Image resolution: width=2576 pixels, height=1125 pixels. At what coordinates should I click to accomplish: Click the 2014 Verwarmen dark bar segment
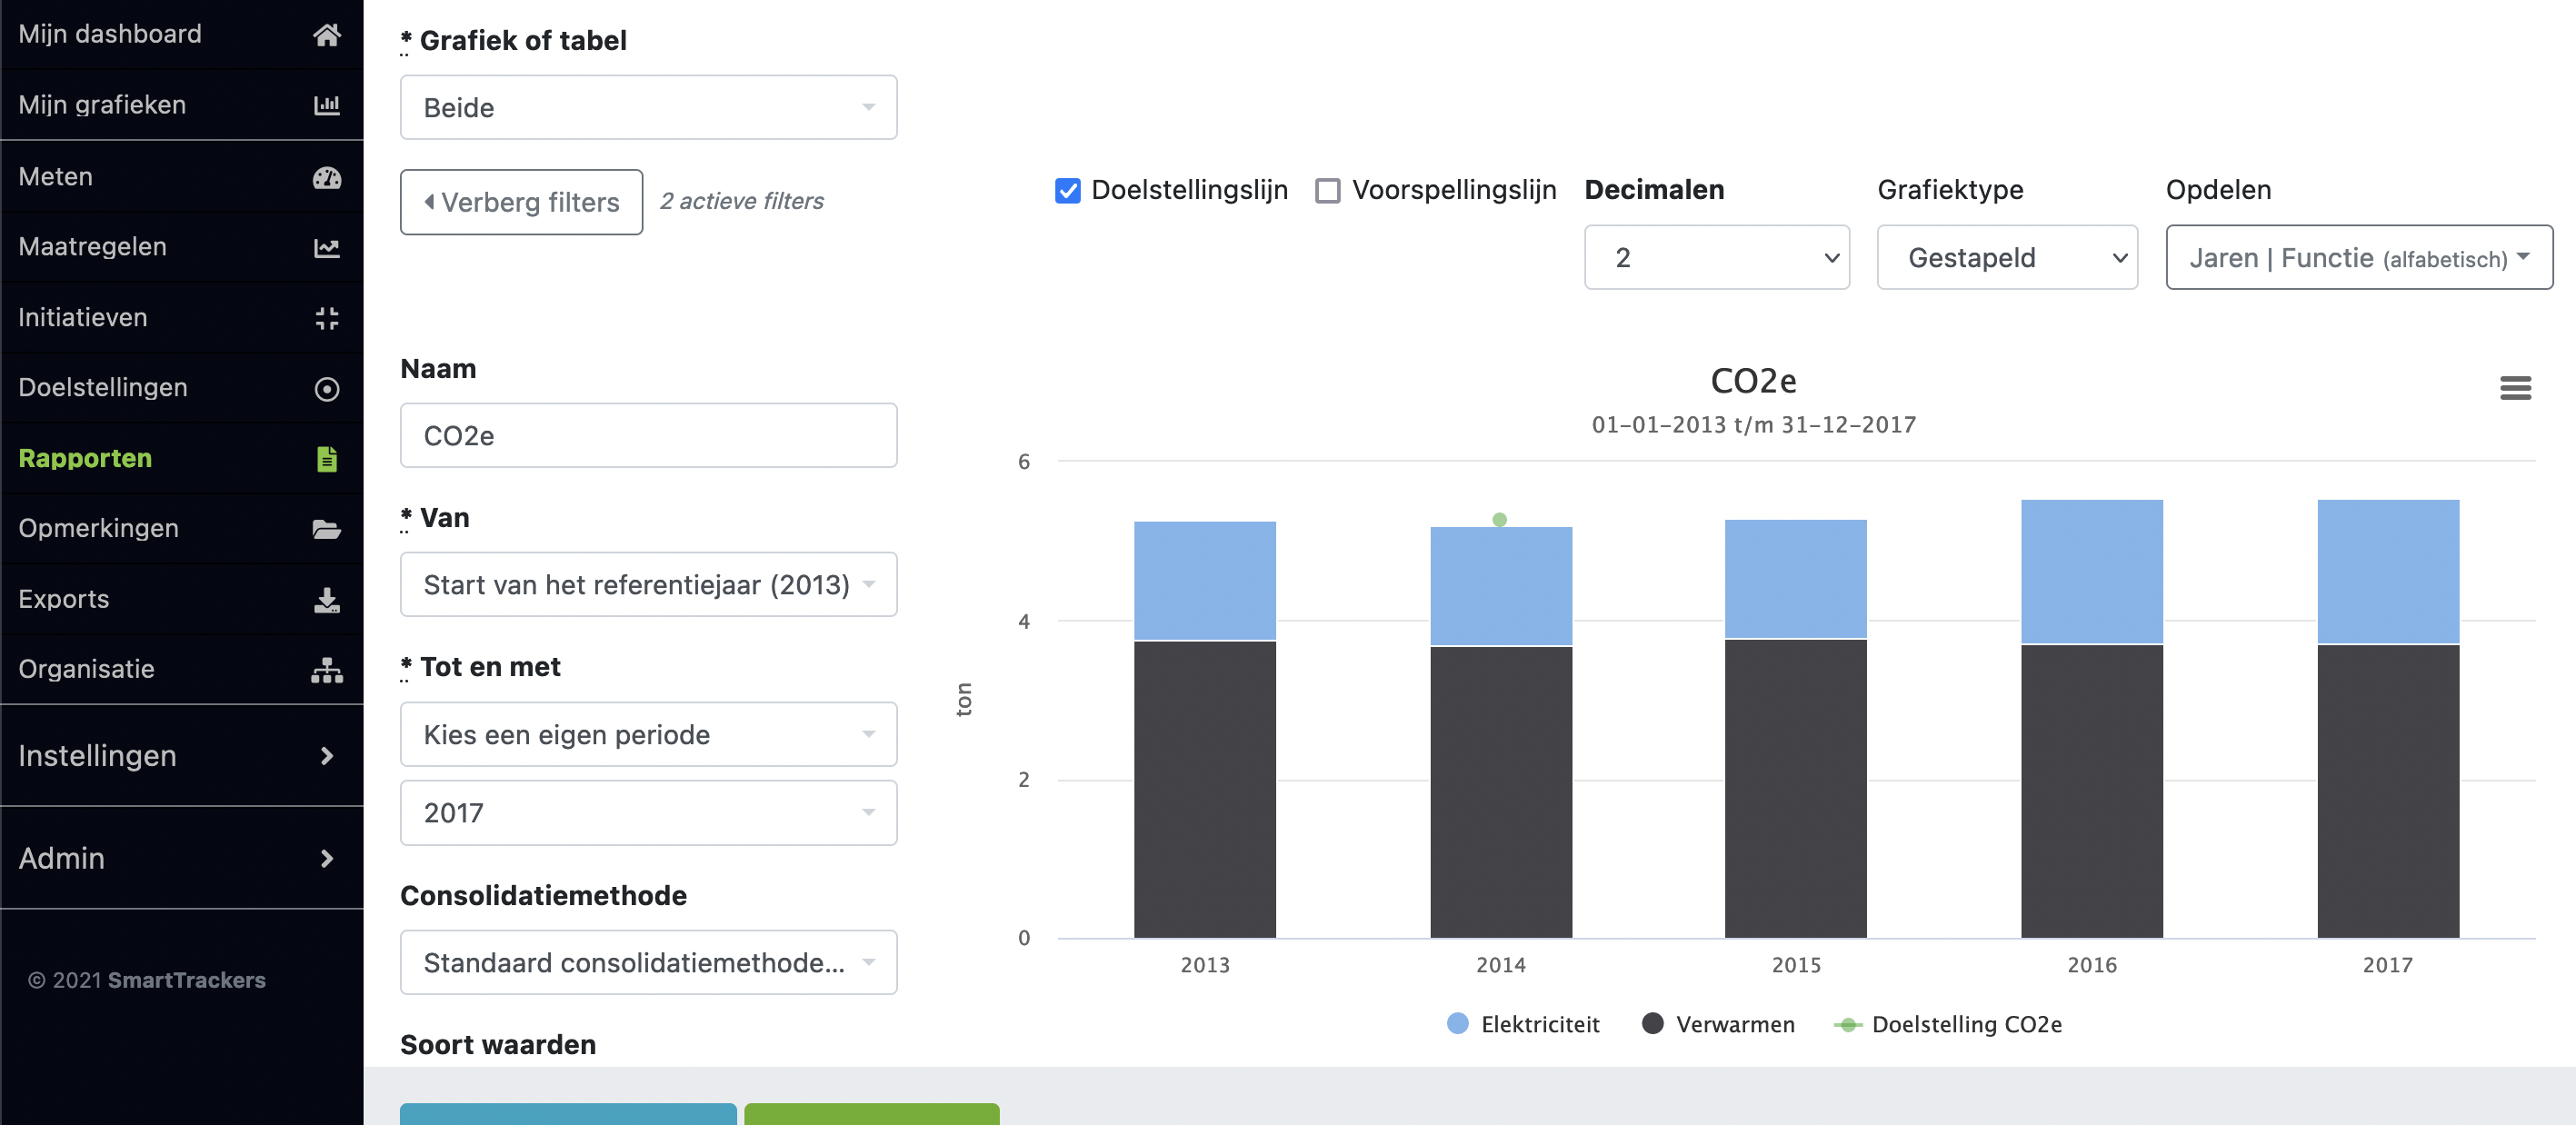(x=1500, y=792)
